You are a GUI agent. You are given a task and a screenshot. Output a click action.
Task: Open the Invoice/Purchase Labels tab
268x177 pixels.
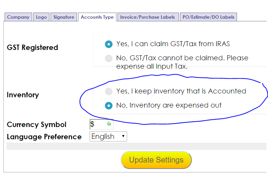point(147,17)
